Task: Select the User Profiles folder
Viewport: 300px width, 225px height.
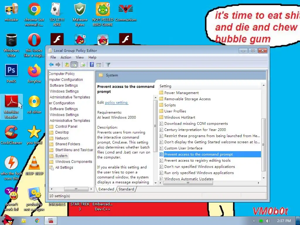Action: pos(175,111)
